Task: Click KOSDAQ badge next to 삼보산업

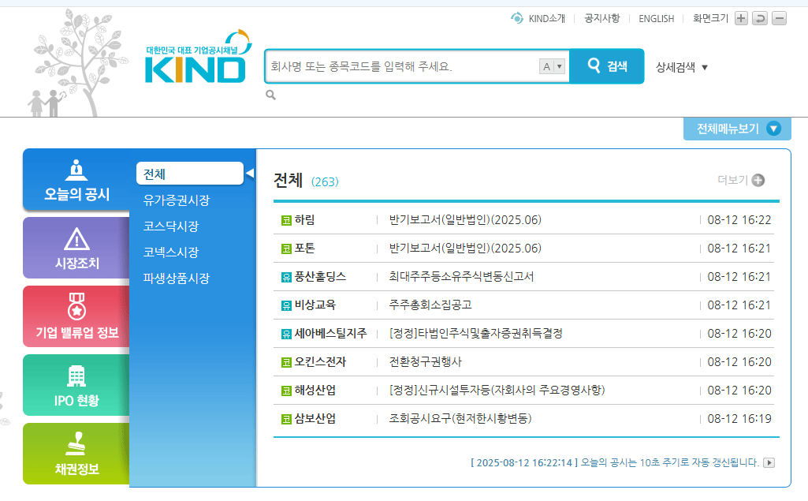Action: click(x=286, y=419)
